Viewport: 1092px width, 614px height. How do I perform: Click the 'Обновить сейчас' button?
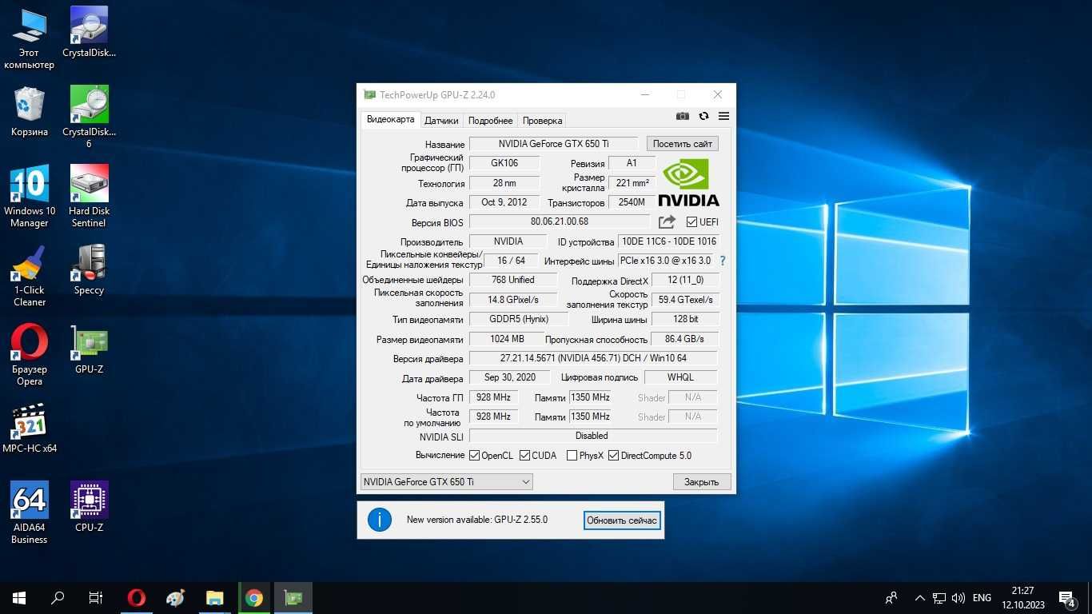[622, 520]
